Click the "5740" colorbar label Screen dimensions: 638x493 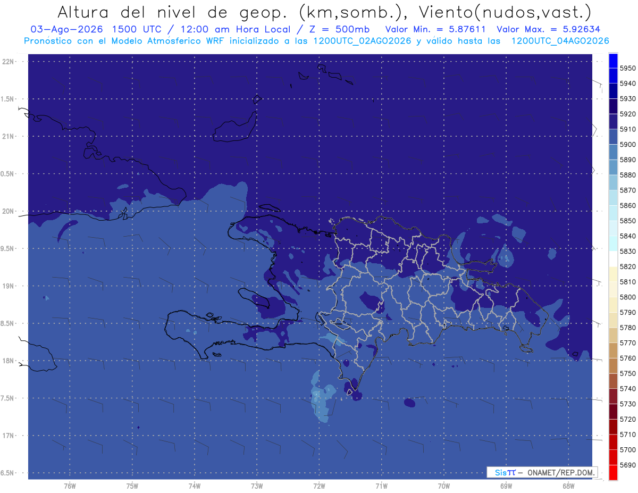(628, 389)
